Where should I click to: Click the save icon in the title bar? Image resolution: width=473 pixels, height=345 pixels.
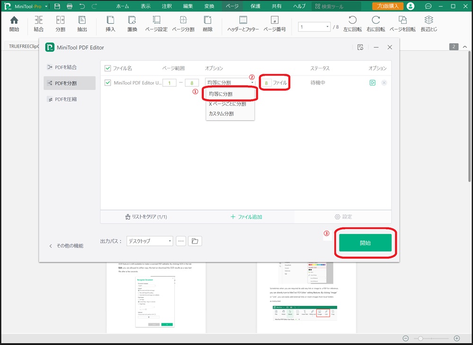click(57, 6)
